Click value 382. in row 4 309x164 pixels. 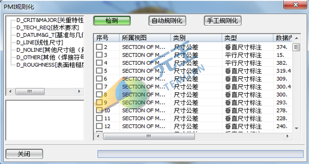tap(282, 63)
